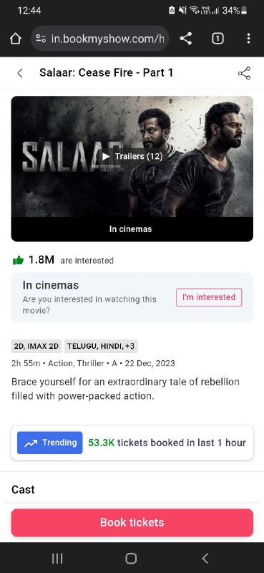This screenshot has width=264, height=573.
Task: Click the green thumbs-up interested icon
Action: tap(18, 261)
